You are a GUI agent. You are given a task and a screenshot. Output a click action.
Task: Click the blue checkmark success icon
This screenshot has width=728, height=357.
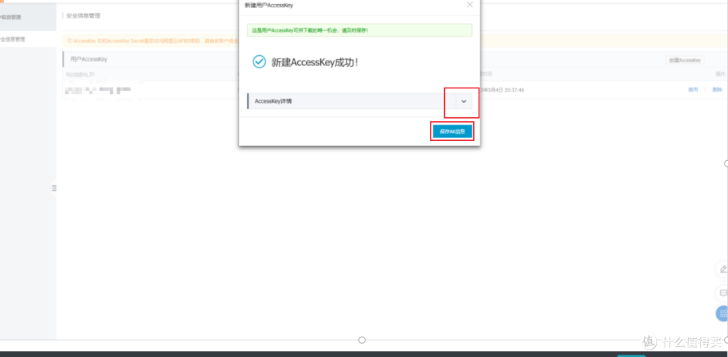(x=259, y=62)
